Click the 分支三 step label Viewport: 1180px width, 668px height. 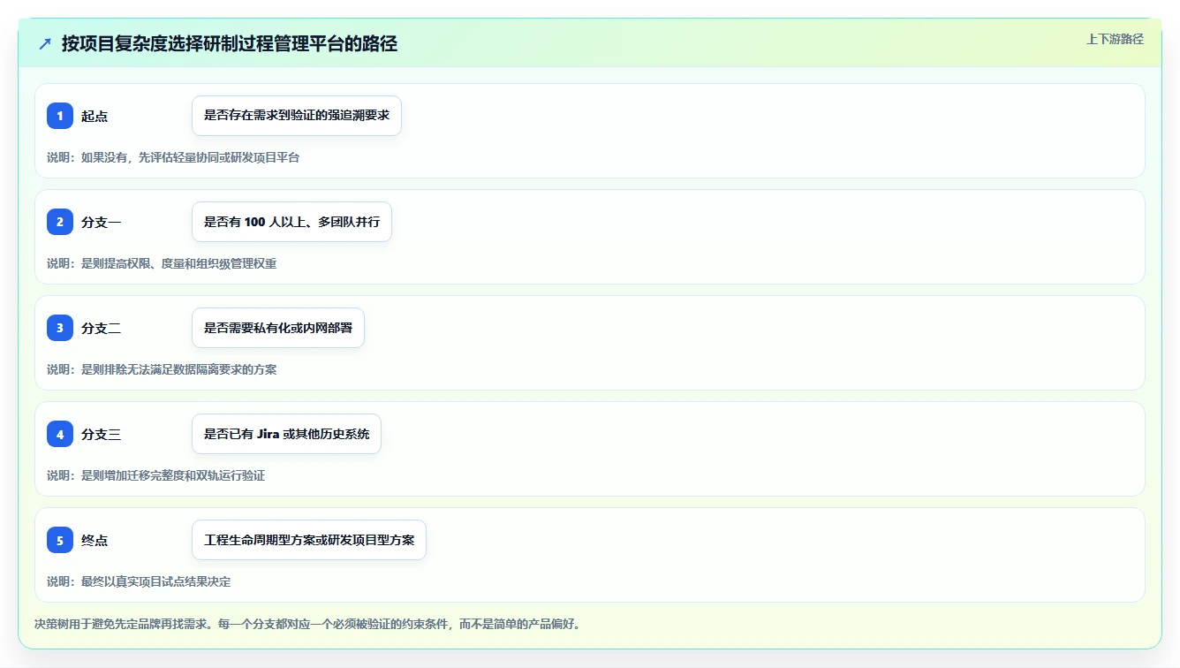click(x=102, y=435)
